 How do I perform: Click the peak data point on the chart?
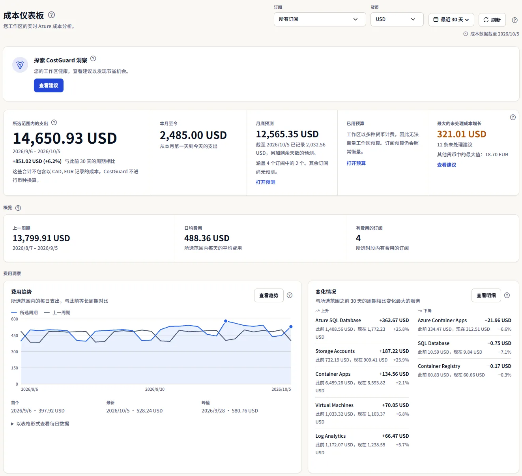(x=226, y=321)
